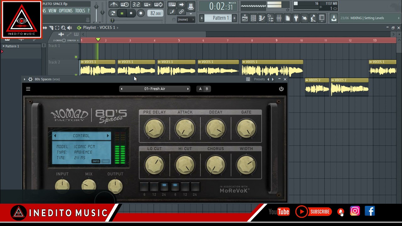Toggle 80s Spaces plugin power button
The image size is (402, 226).
coord(281,89)
